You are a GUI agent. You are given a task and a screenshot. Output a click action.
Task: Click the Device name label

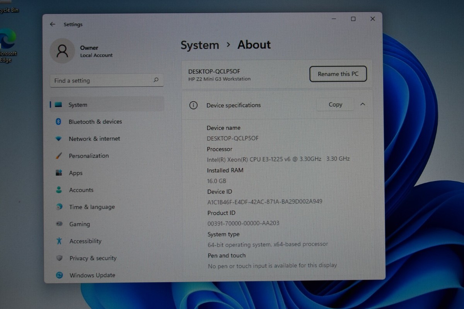coord(223,128)
